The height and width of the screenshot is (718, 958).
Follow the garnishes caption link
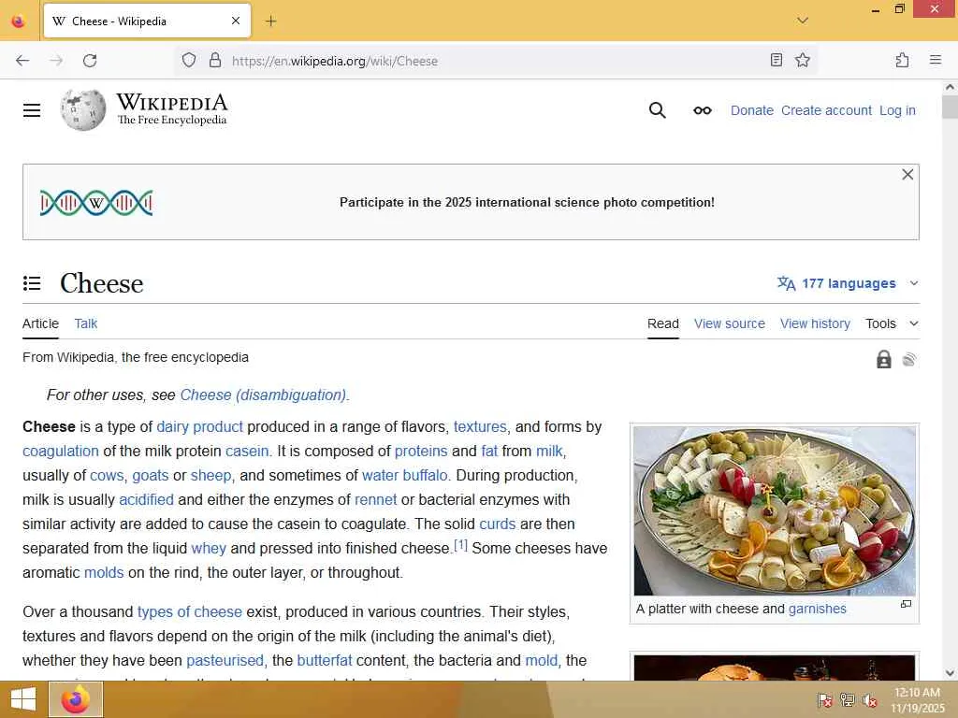click(x=817, y=609)
